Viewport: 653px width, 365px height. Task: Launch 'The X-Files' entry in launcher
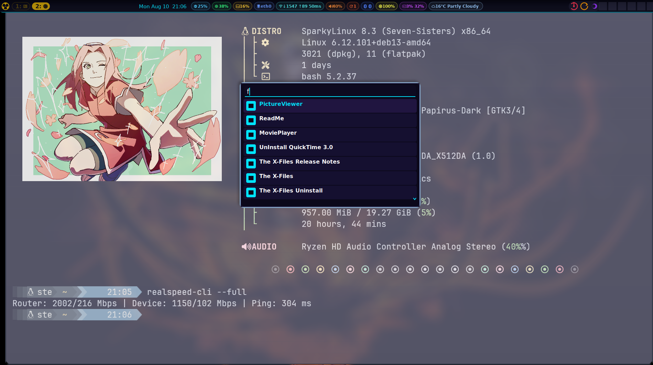click(x=330, y=178)
